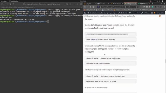The height and width of the screenshot is (93, 166).
Task: Click the OBS tray indicator icon
Action: click(151, 1)
